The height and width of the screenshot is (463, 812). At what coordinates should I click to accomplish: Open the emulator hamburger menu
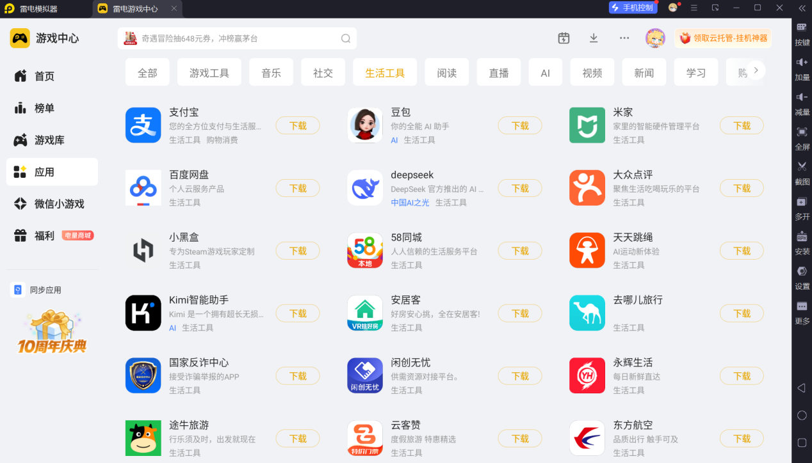click(x=694, y=8)
